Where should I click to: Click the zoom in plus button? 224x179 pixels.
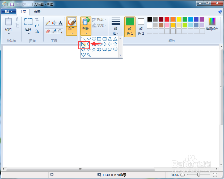(215, 175)
